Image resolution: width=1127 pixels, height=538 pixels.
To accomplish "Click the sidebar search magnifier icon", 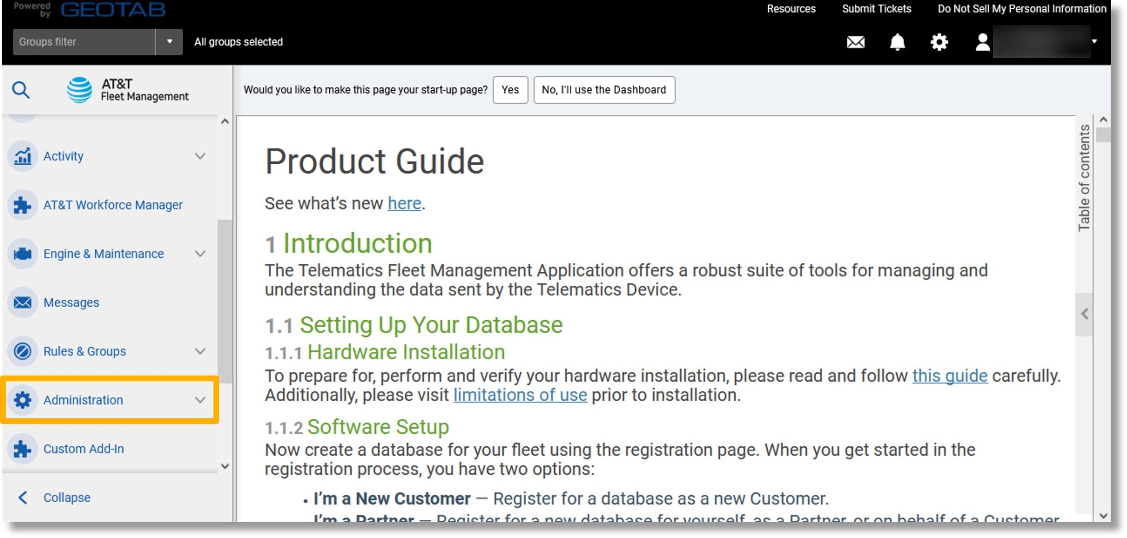I will pos(21,90).
